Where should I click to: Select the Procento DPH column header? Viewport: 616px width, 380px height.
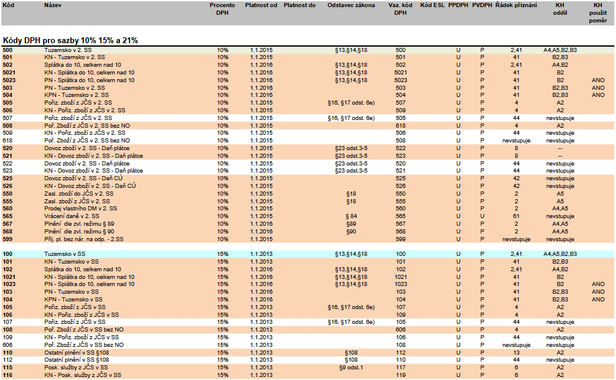[222, 8]
